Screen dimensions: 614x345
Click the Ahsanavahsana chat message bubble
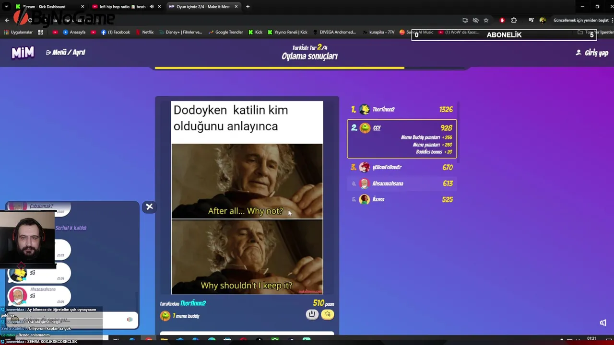pos(39,296)
